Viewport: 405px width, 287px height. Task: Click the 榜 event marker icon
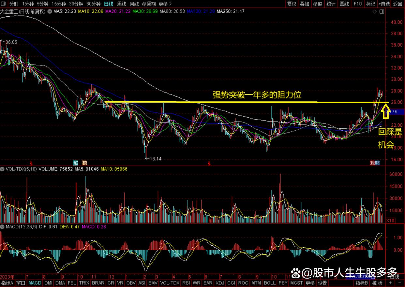(x=84, y=163)
